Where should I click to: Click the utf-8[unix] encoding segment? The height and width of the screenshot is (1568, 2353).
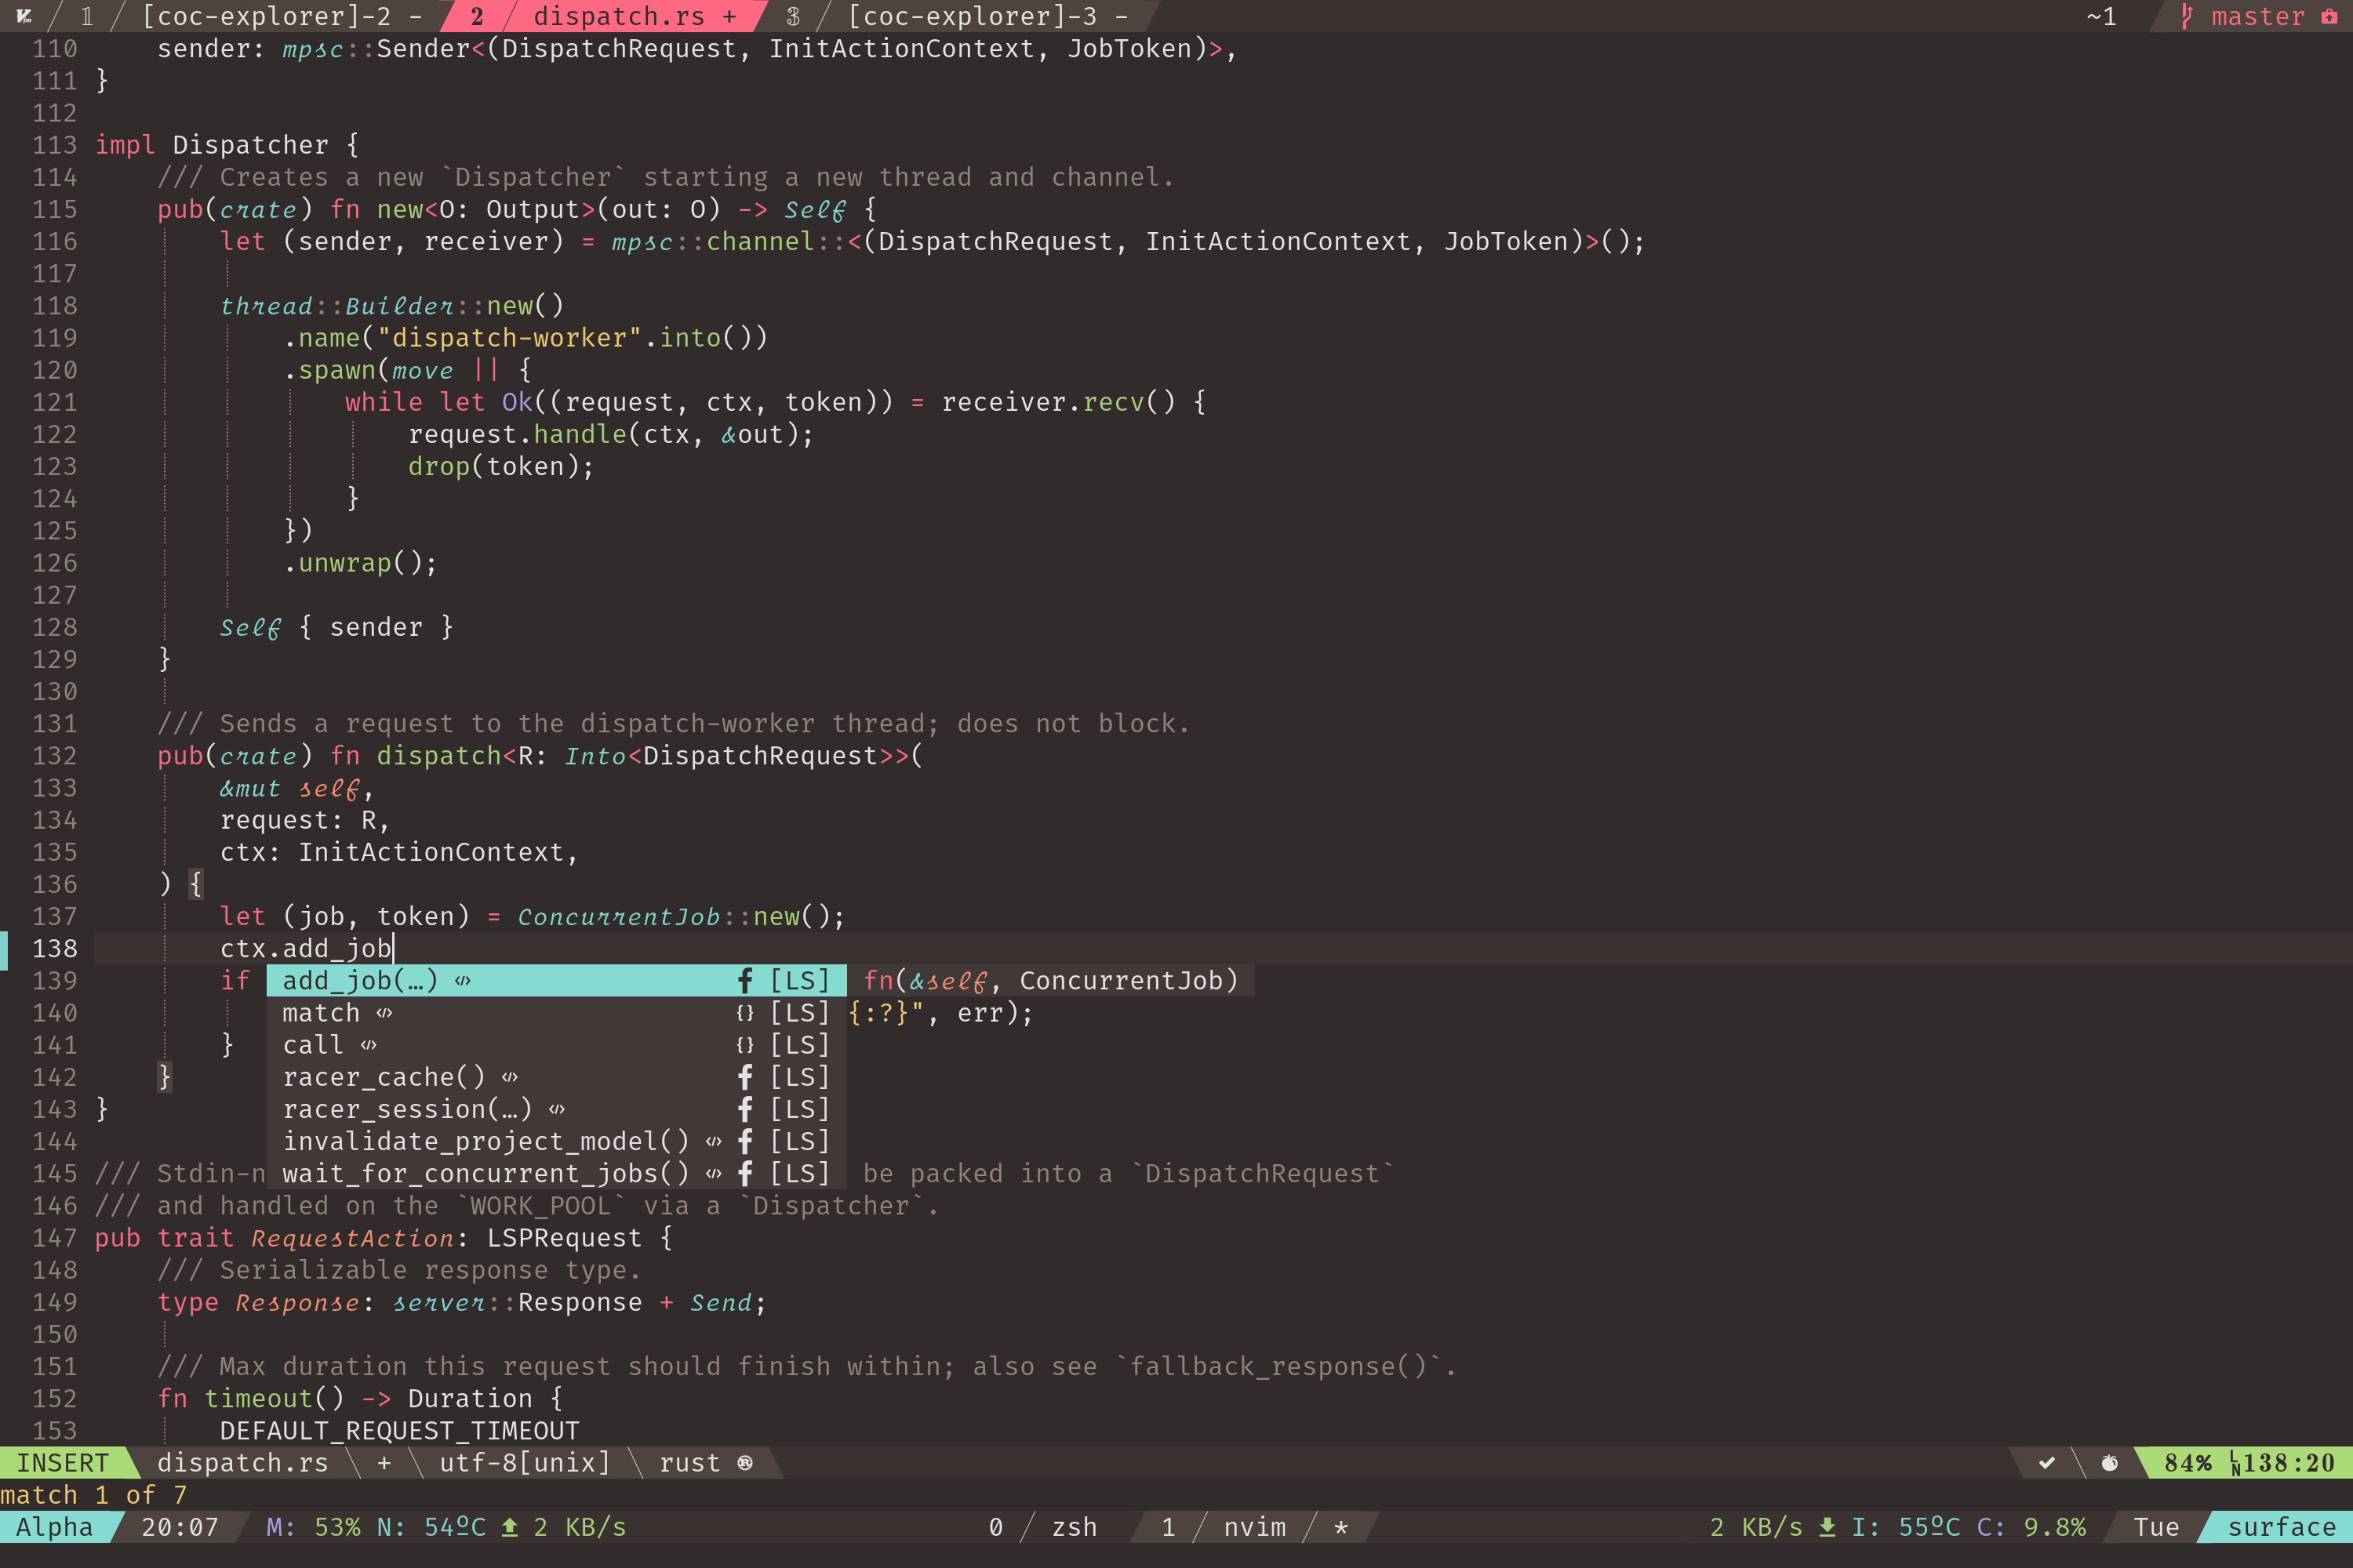coord(526,1463)
